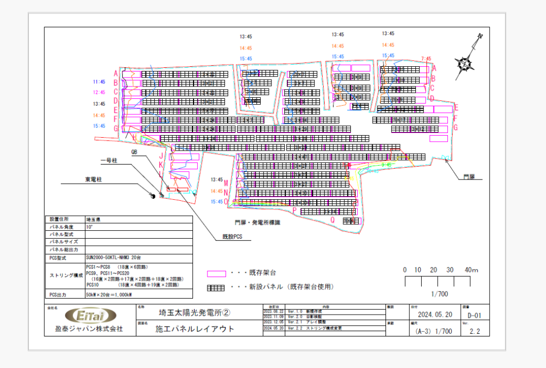
Task: Click the EiTai company logo
Action: click(x=91, y=316)
